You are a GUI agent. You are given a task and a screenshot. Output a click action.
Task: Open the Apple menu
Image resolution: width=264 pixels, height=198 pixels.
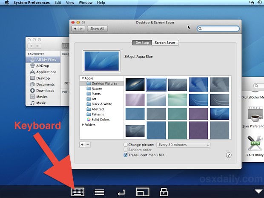(6, 3)
